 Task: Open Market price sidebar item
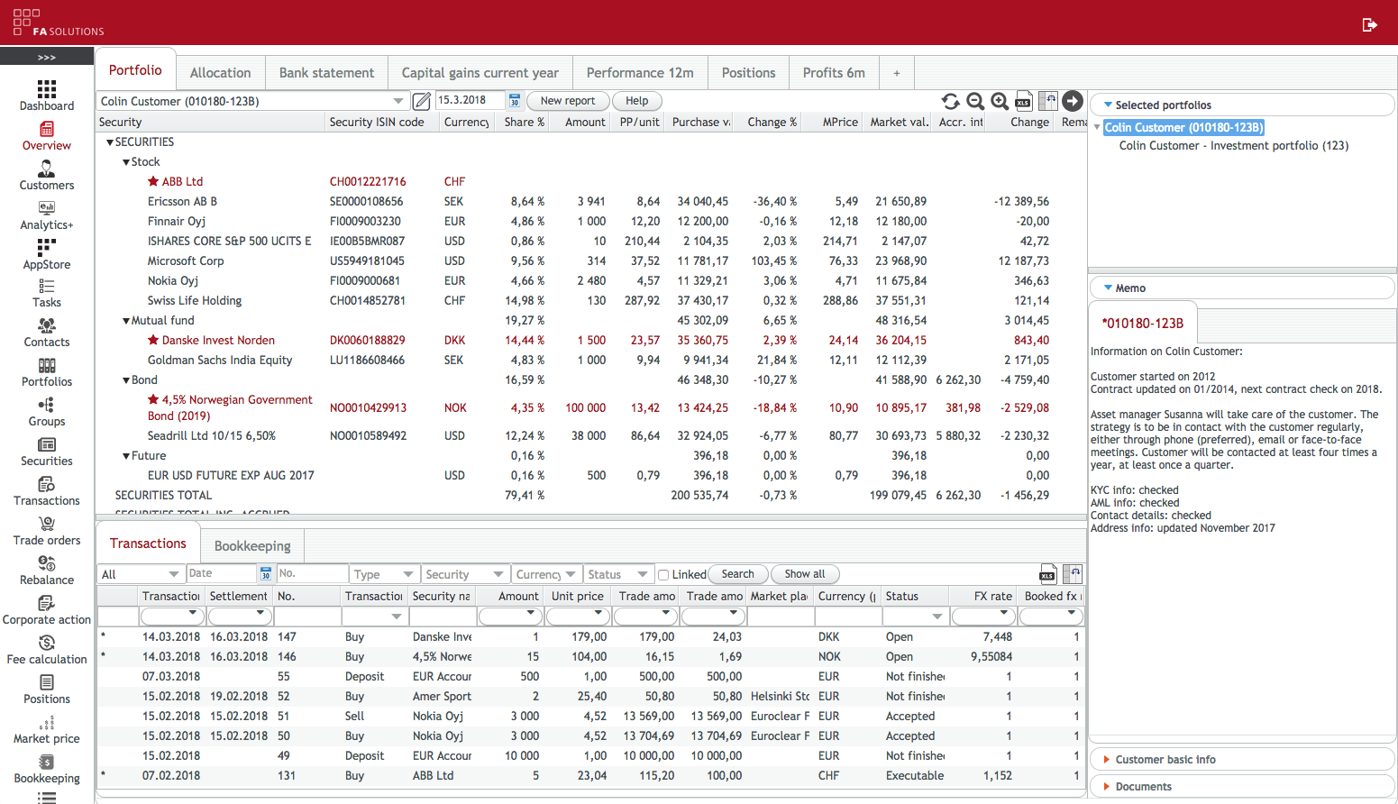coord(47,729)
